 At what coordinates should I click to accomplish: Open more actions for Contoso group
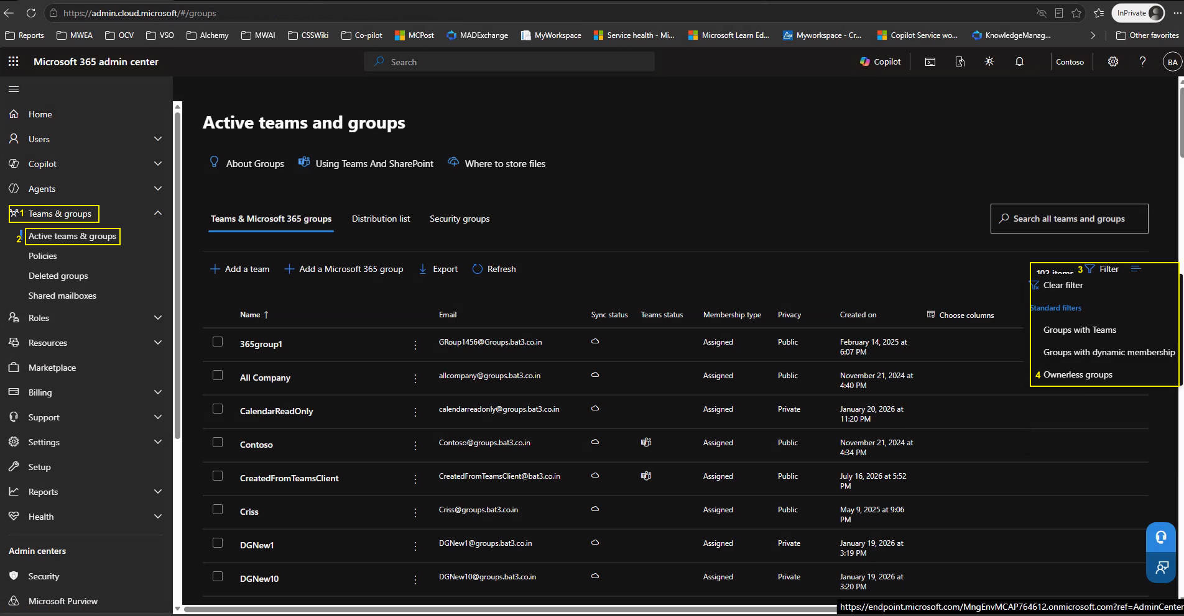415,445
